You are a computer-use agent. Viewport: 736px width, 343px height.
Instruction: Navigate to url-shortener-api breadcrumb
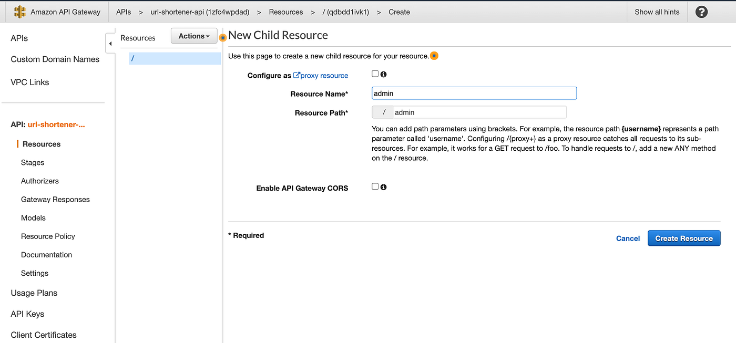pyautogui.click(x=200, y=12)
